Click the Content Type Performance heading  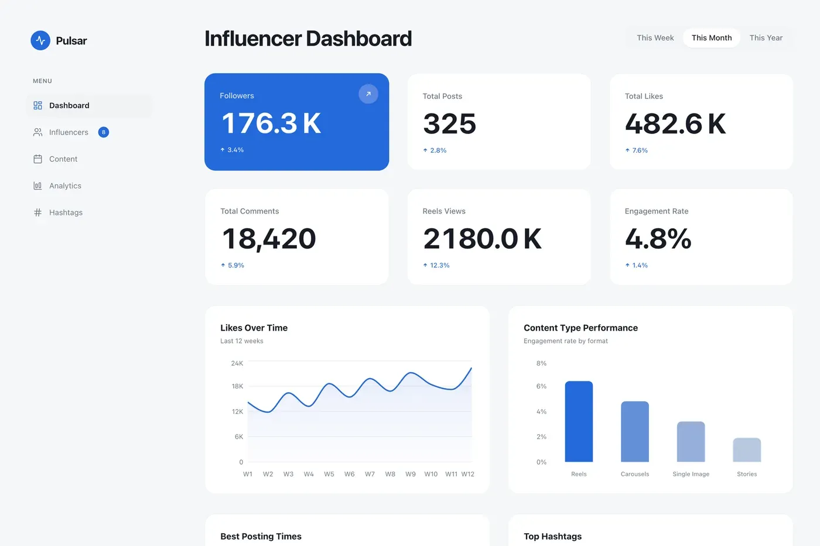[581, 328]
